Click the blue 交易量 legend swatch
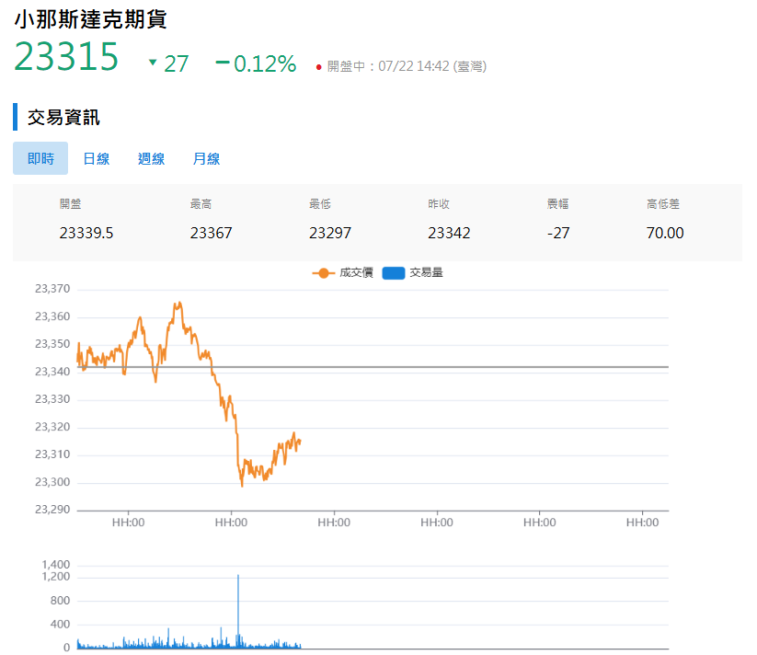This screenshot has width=757, height=655. coord(394,273)
